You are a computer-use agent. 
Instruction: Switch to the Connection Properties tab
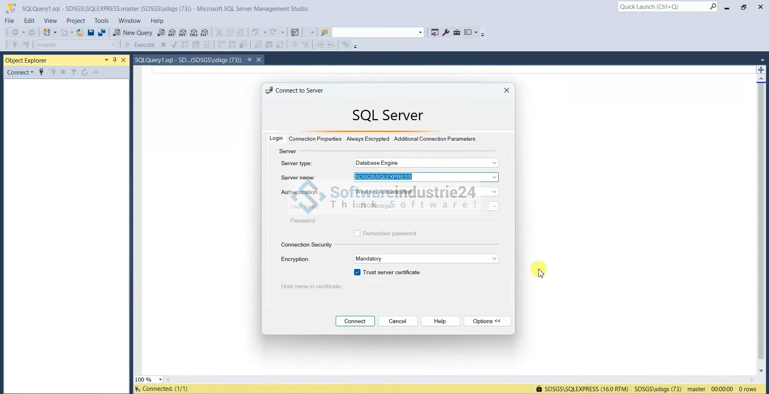tap(315, 139)
